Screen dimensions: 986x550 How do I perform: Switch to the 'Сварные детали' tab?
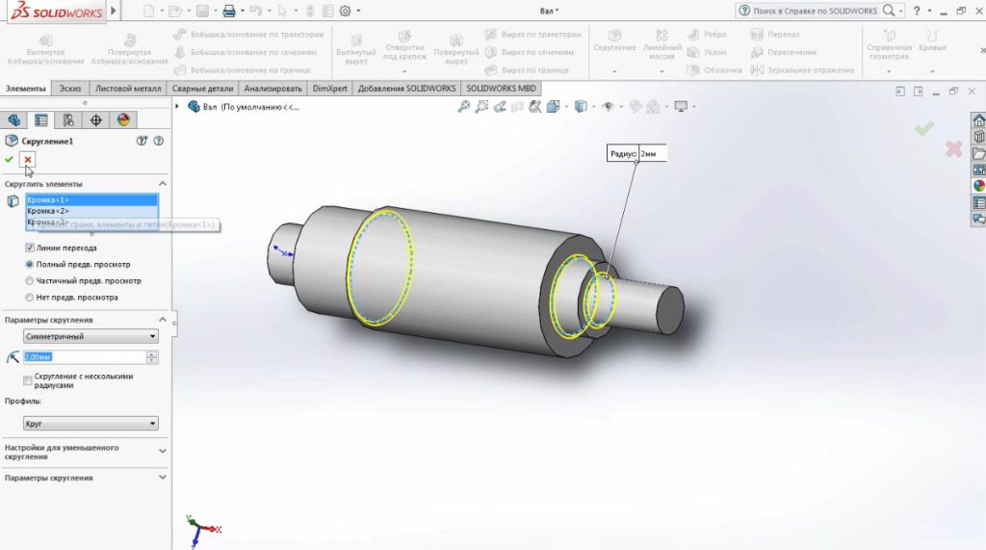[202, 89]
